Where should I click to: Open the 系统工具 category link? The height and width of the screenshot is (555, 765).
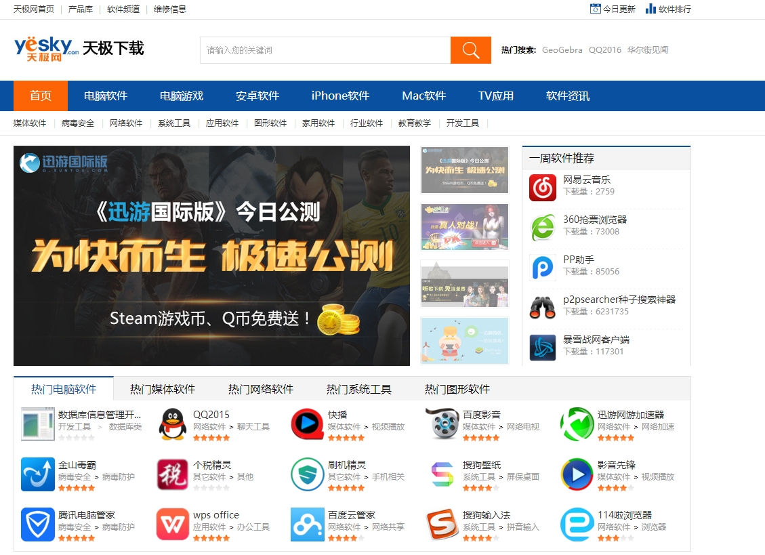click(173, 123)
